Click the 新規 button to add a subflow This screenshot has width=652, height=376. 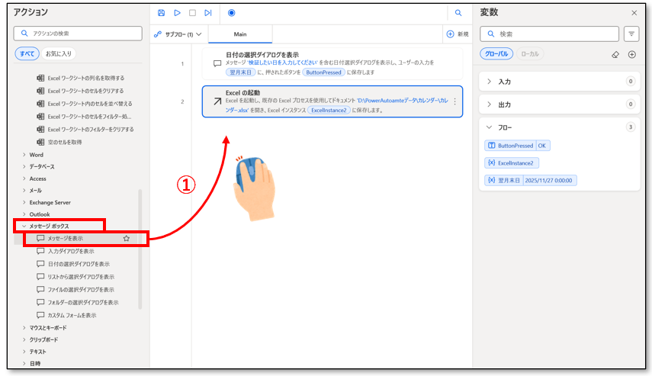458,34
